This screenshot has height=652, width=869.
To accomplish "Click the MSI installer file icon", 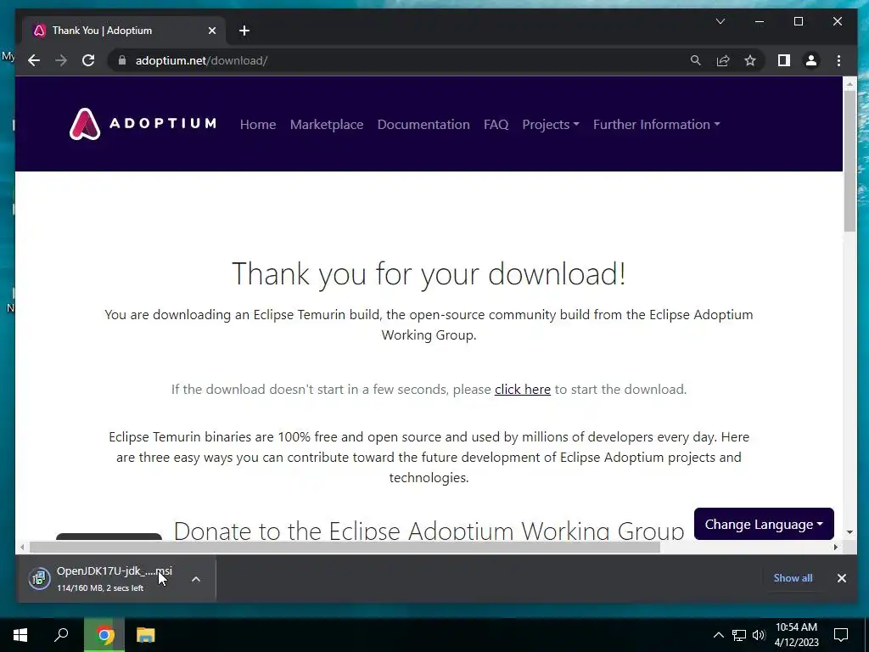I will click(x=39, y=579).
